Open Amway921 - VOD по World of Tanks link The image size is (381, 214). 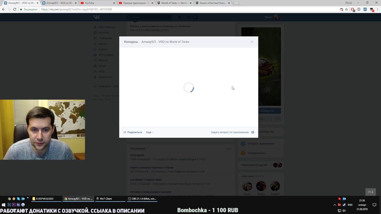click(x=165, y=42)
